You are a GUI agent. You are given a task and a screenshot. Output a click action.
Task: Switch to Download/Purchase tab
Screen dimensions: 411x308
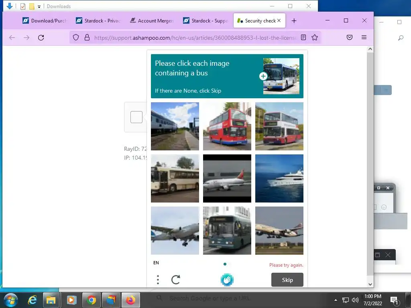point(45,21)
